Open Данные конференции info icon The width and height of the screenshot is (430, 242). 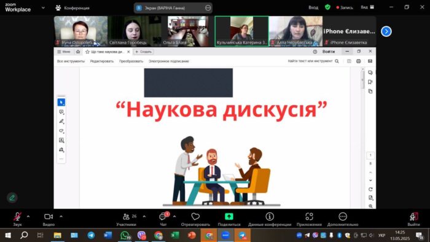[270, 217]
